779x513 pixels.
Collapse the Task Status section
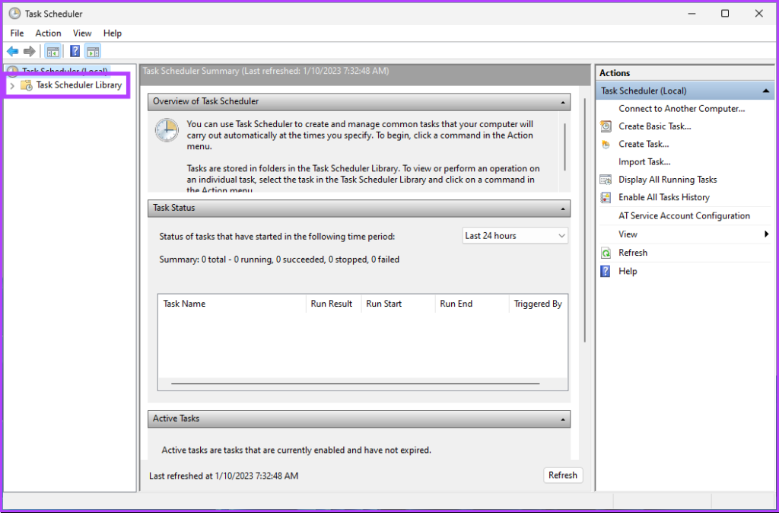[564, 208]
